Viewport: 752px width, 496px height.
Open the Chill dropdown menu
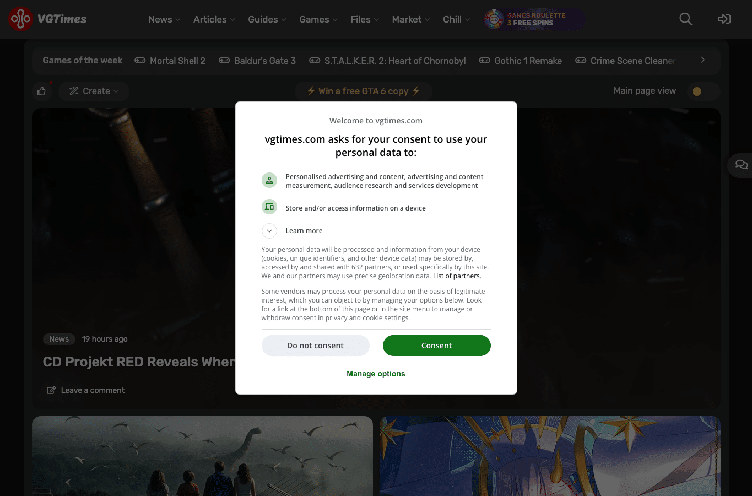pos(457,19)
